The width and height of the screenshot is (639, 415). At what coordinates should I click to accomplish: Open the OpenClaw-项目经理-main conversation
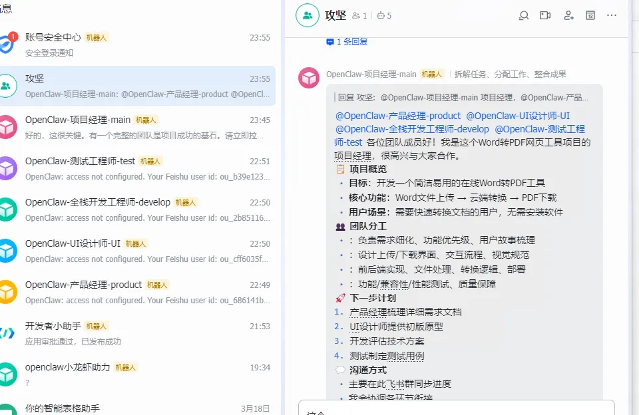(x=138, y=127)
